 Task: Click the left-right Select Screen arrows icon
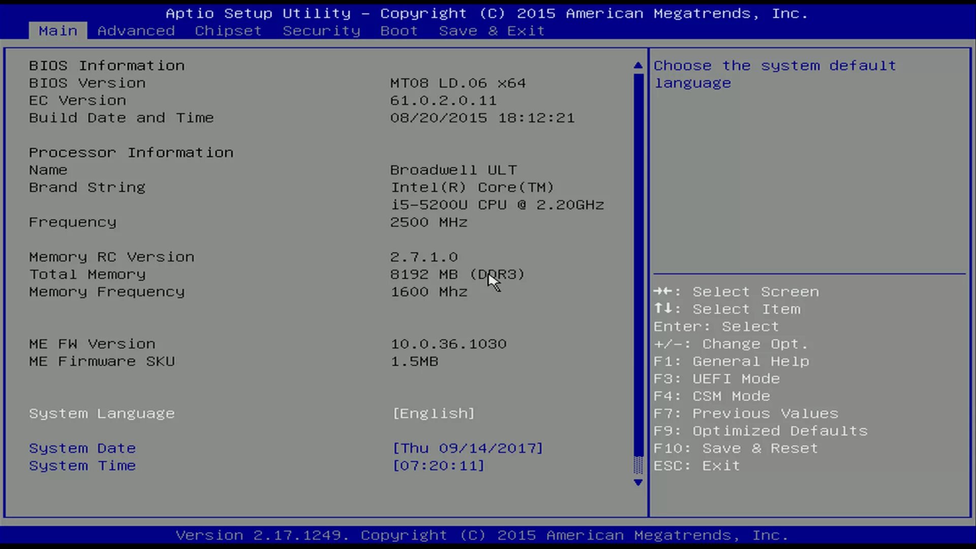pyautogui.click(x=663, y=291)
